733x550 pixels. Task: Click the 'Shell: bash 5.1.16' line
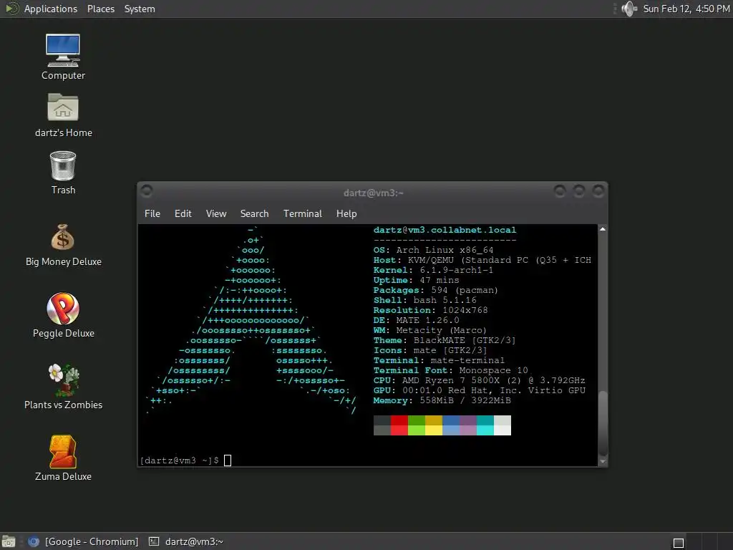coord(425,300)
